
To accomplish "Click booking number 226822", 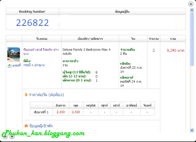I will coord(32,23).
